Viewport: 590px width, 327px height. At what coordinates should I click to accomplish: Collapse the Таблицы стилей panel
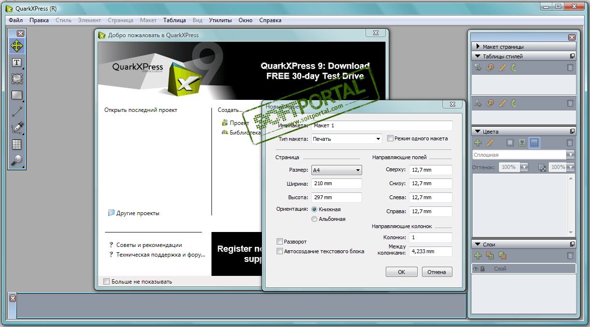[478, 56]
